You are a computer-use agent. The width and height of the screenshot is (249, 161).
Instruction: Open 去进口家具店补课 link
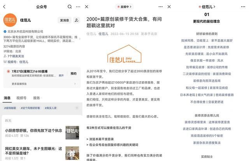pos(195,129)
